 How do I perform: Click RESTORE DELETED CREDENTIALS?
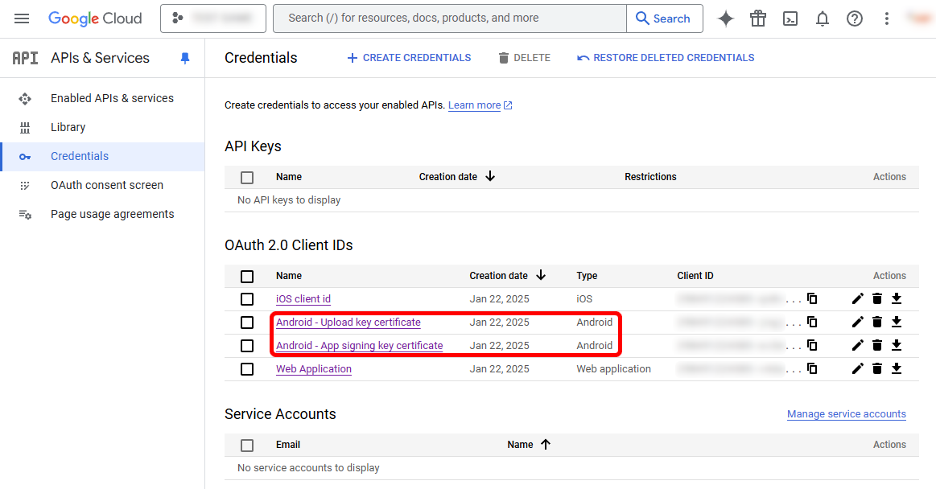666,58
